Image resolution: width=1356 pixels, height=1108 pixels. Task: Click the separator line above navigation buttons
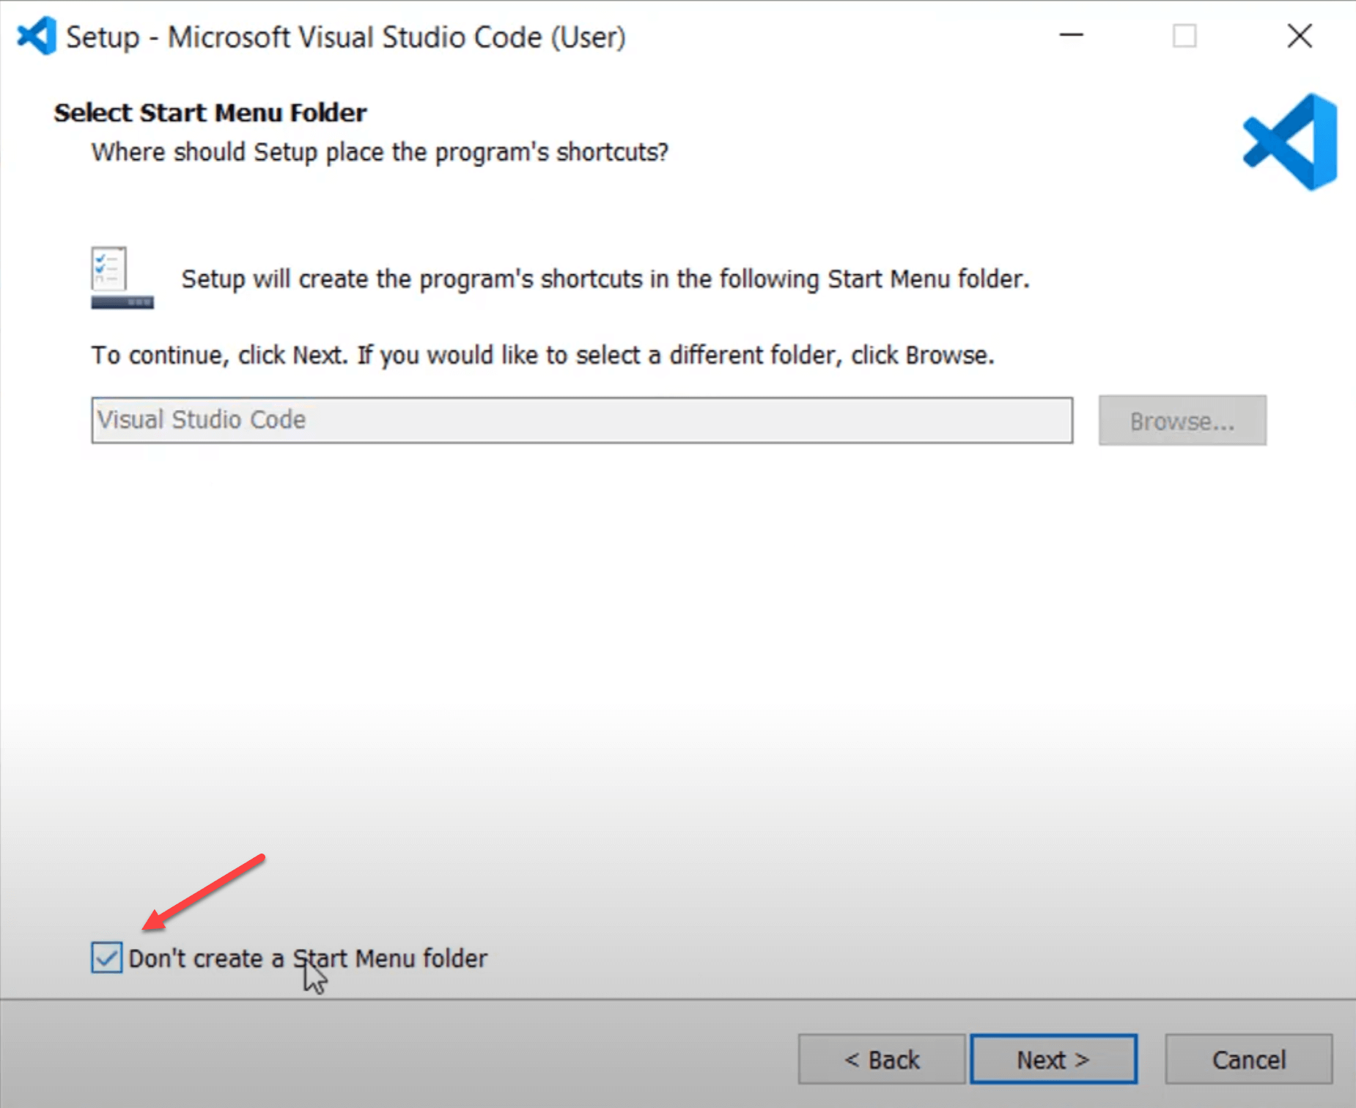(x=678, y=999)
